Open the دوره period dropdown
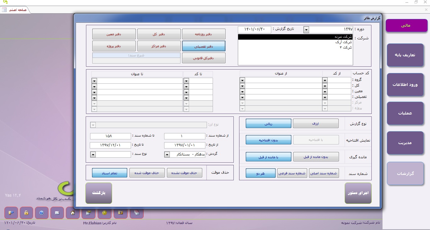The height and width of the screenshot is (230, 430). coord(306,30)
